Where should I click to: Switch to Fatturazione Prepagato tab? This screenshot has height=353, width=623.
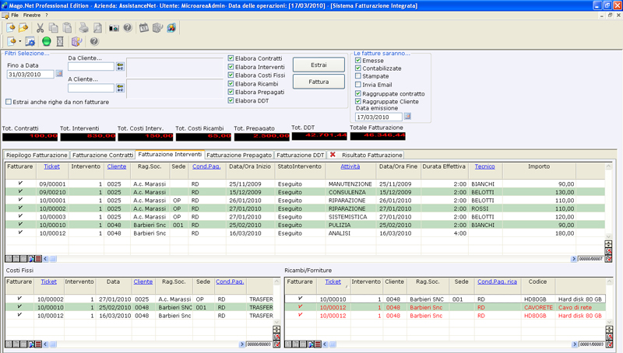click(x=239, y=155)
